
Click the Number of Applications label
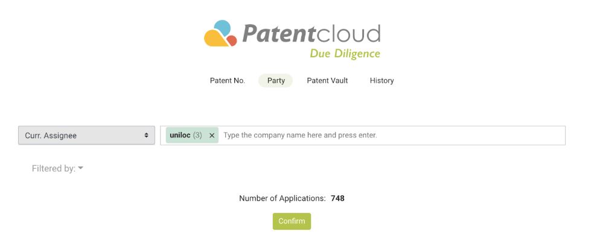tap(282, 198)
